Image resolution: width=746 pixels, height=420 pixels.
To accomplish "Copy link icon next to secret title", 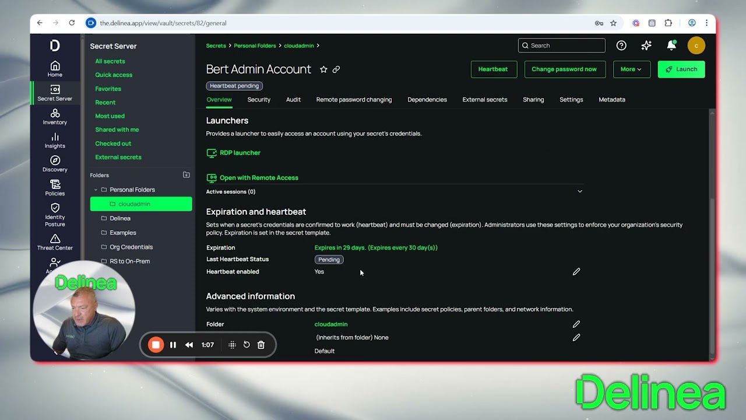I will click(336, 69).
